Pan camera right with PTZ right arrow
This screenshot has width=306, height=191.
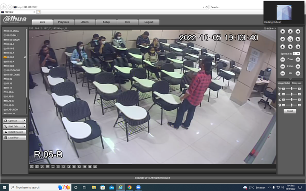click(x=298, y=39)
